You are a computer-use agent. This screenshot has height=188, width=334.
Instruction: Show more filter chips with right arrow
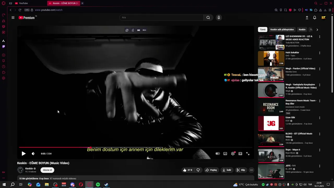coord(317,30)
